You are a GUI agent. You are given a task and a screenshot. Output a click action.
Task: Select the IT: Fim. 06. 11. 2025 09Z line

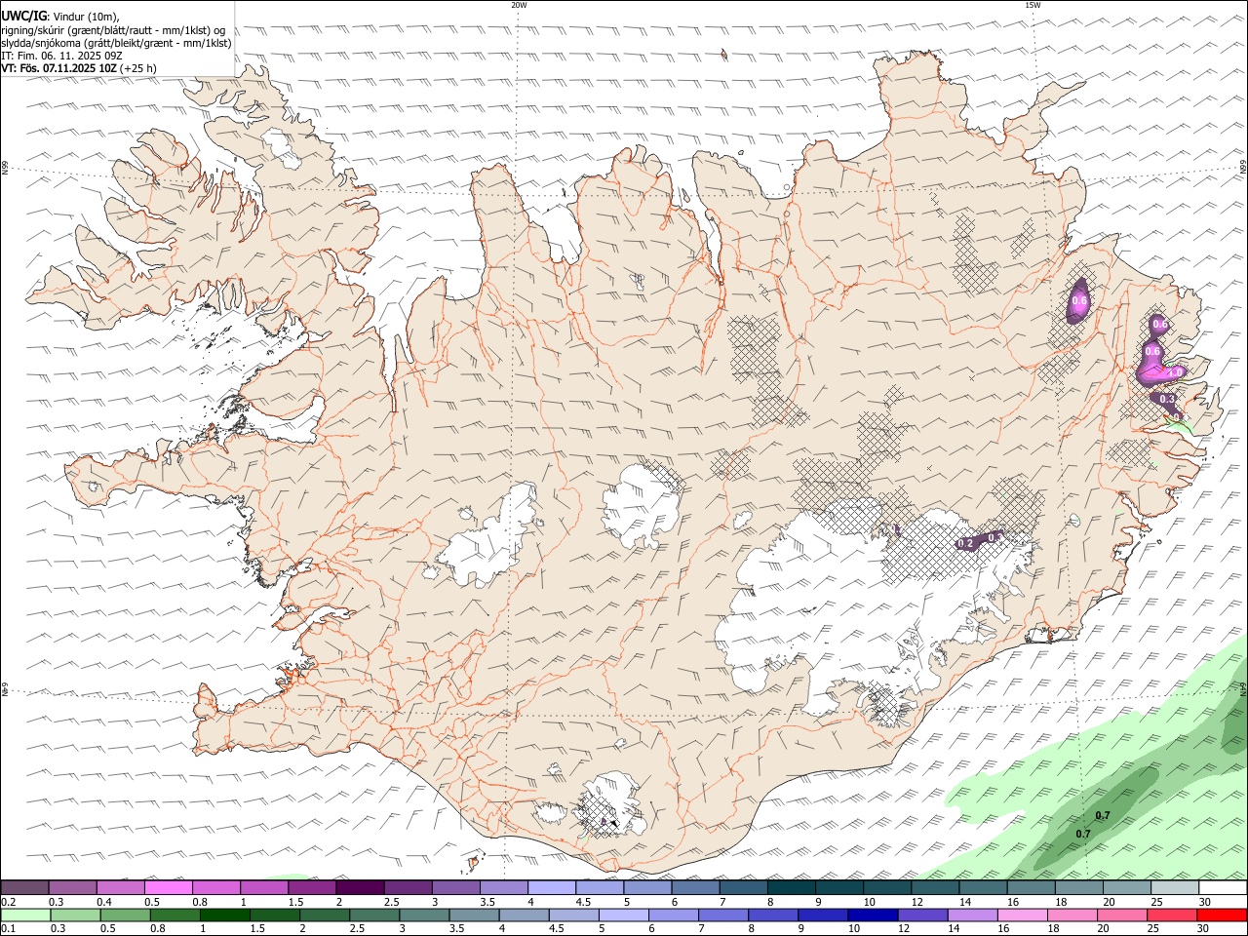click(60, 56)
